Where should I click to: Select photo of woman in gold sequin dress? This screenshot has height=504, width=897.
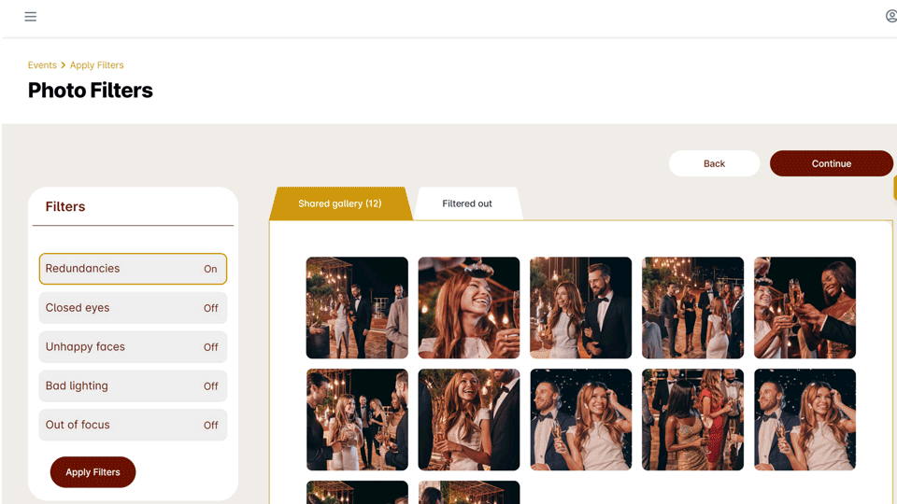[692, 419]
